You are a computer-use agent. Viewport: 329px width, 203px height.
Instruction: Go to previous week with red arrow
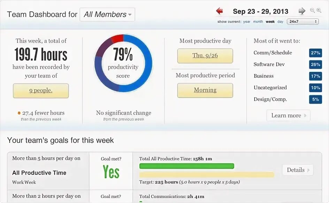(220, 11)
